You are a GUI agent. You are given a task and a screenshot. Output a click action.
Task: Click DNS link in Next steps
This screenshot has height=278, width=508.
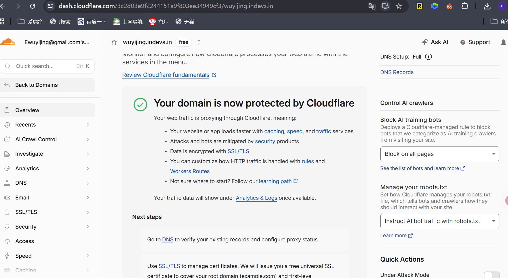[168, 239]
